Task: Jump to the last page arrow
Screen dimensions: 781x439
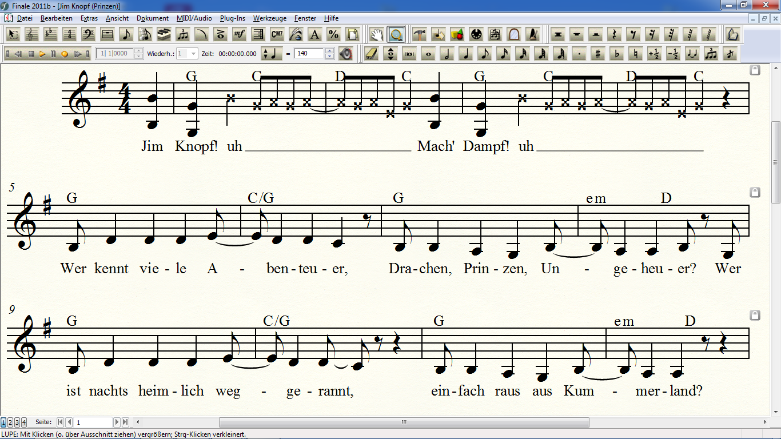Action: [125, 422]
